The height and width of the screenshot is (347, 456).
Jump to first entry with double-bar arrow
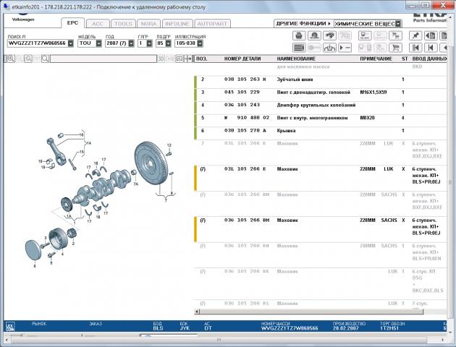pos(415,48)
